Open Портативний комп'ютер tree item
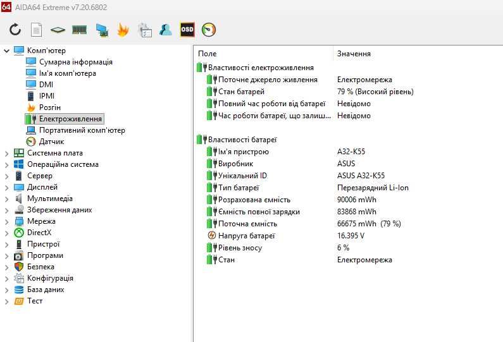 coord(82,130)
